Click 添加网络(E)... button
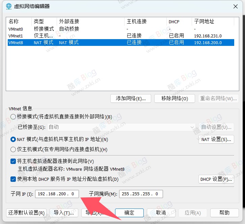The width and height of the screenshot is (245, 224). [x=131, y=99]
